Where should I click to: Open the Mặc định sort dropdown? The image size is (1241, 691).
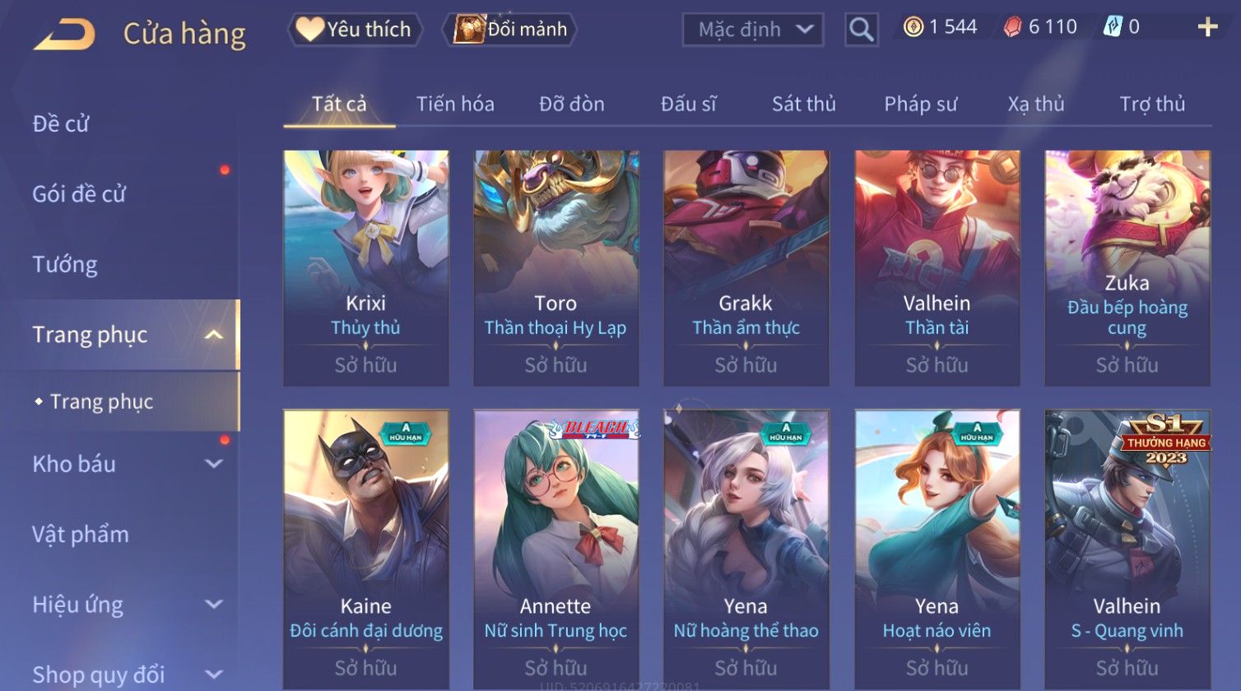[753, 30]
